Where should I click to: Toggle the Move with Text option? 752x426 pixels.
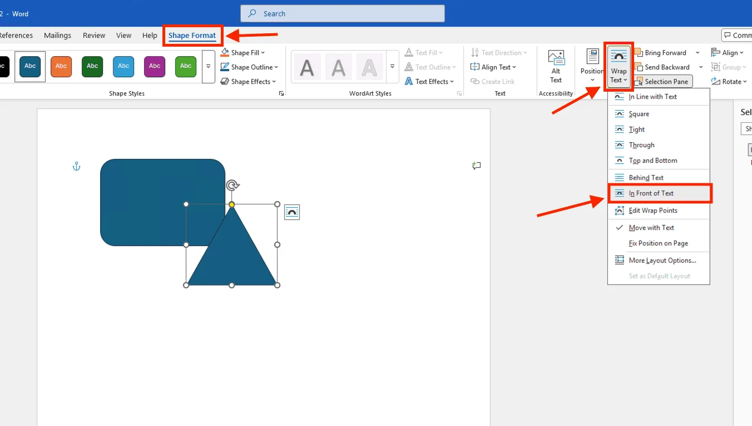[651, 228]
